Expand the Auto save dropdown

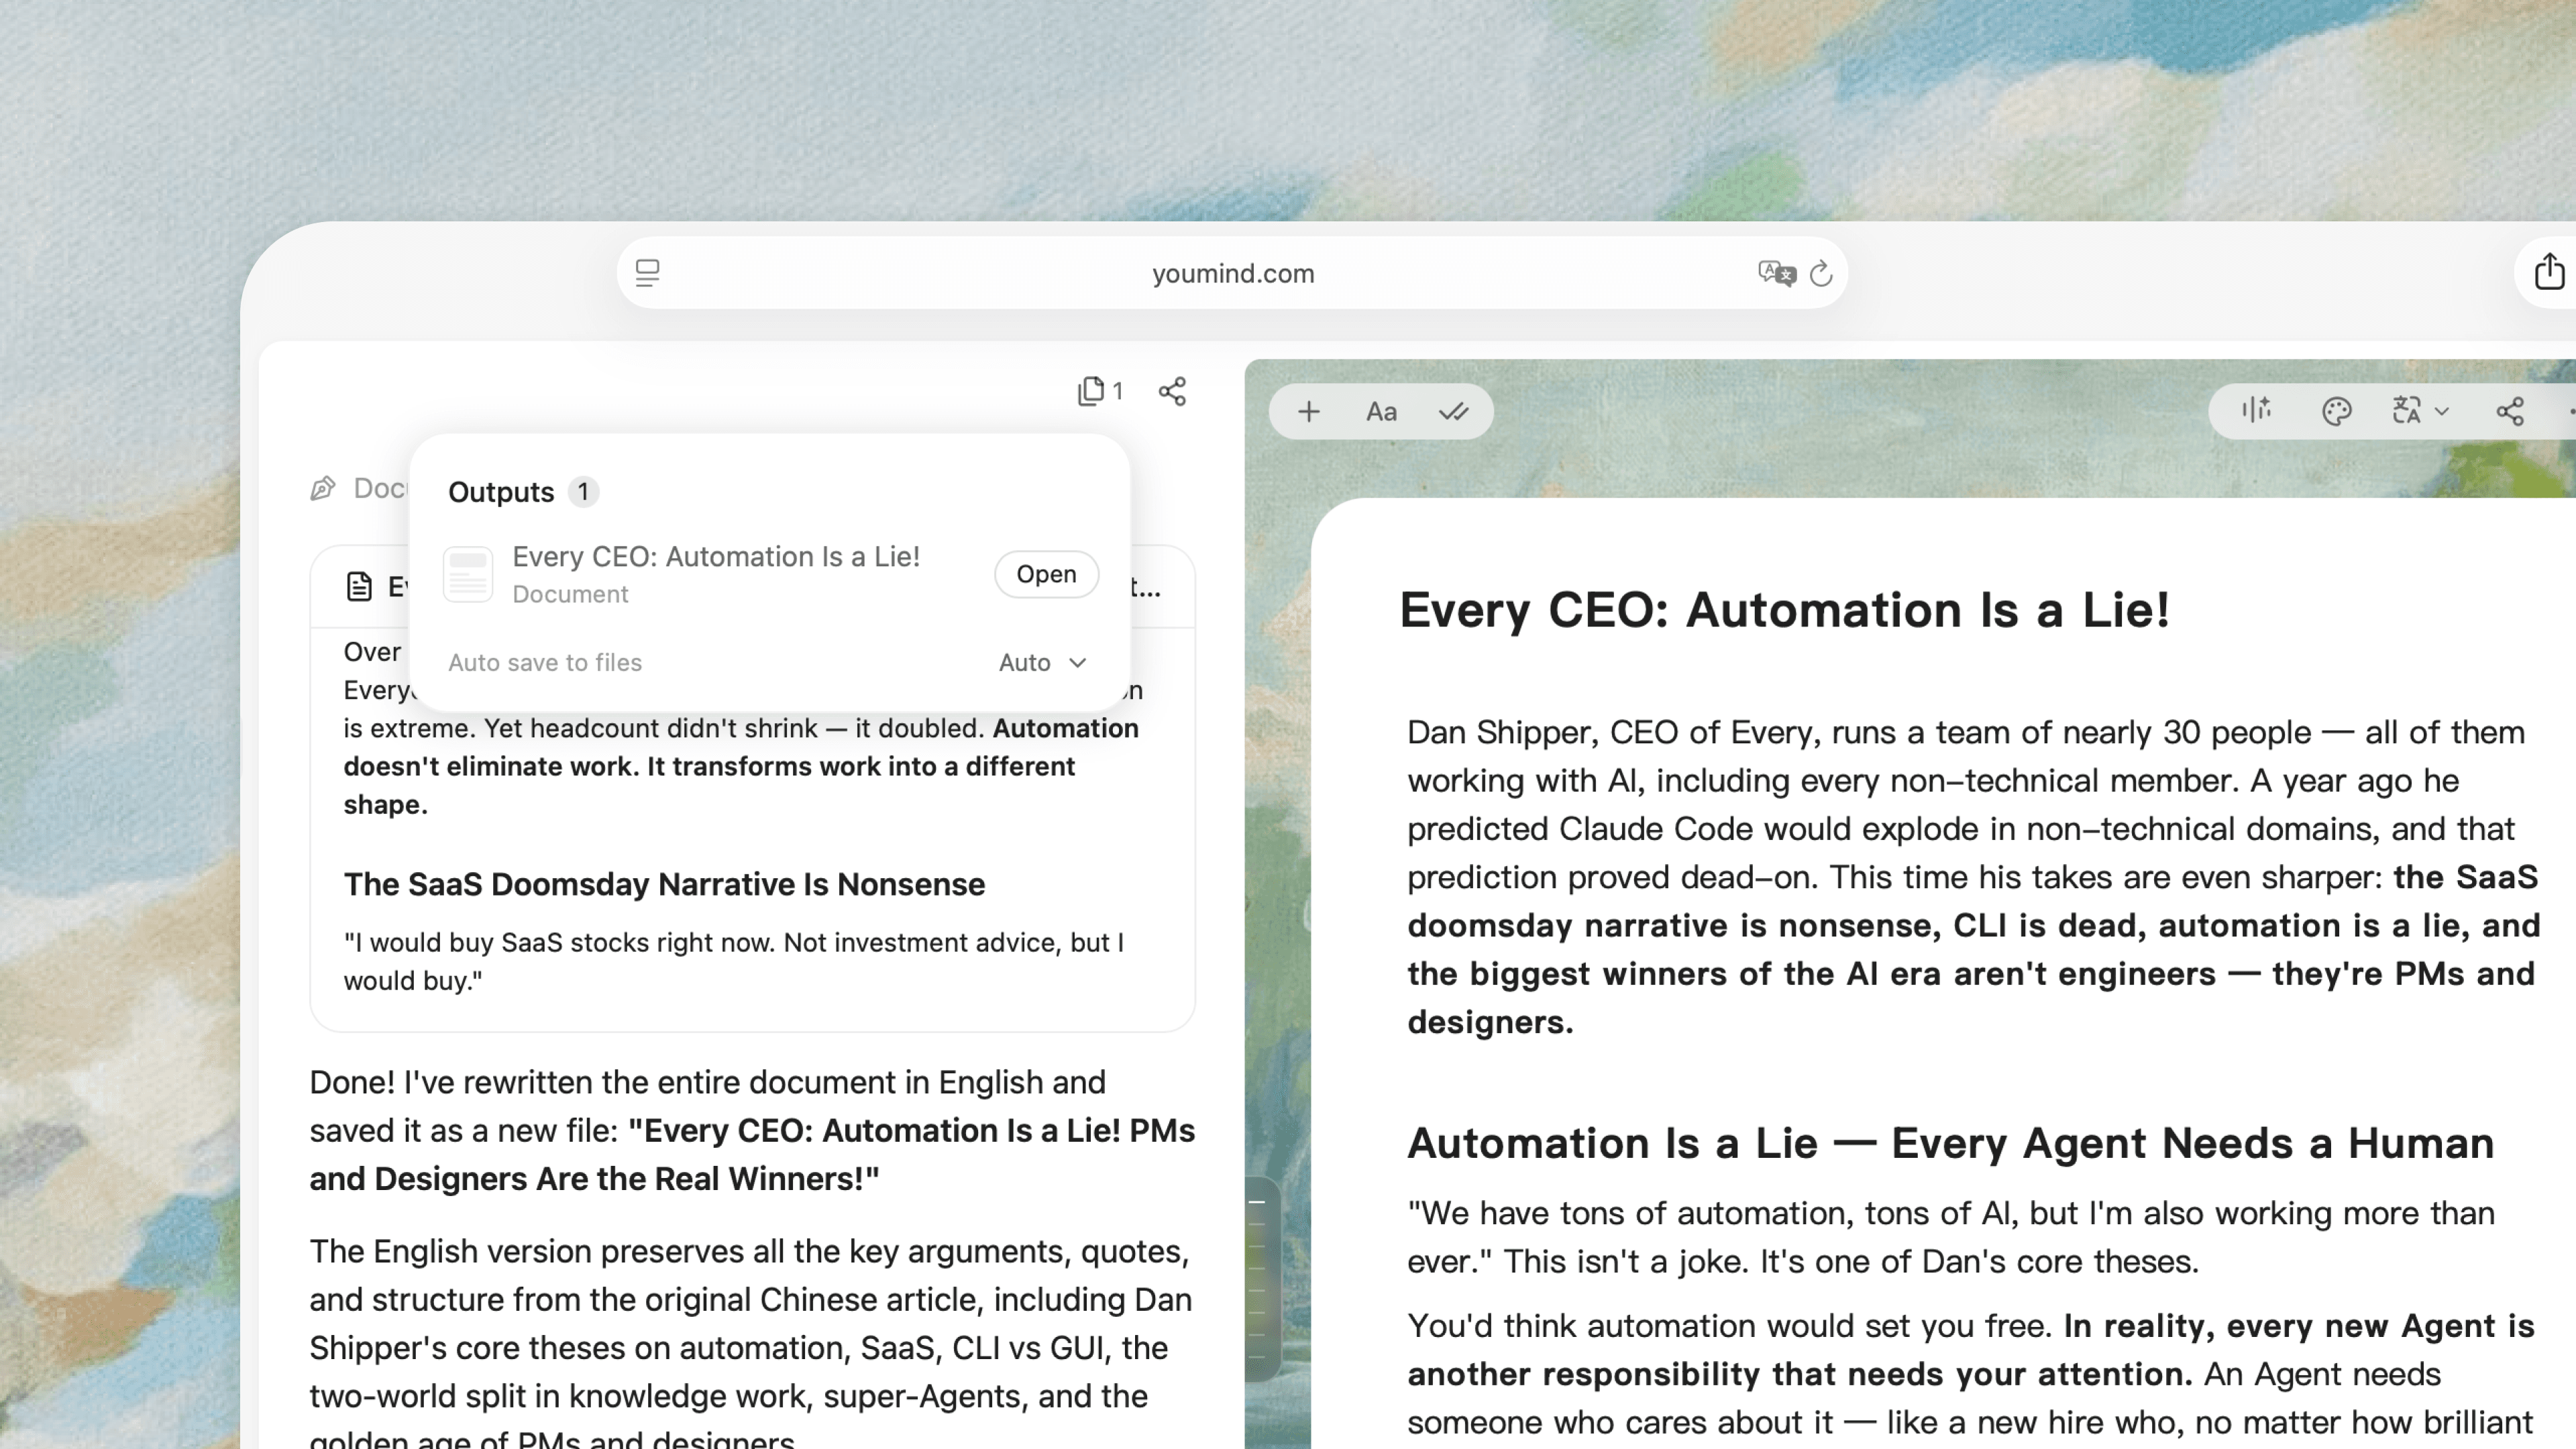click(1042, 662)
